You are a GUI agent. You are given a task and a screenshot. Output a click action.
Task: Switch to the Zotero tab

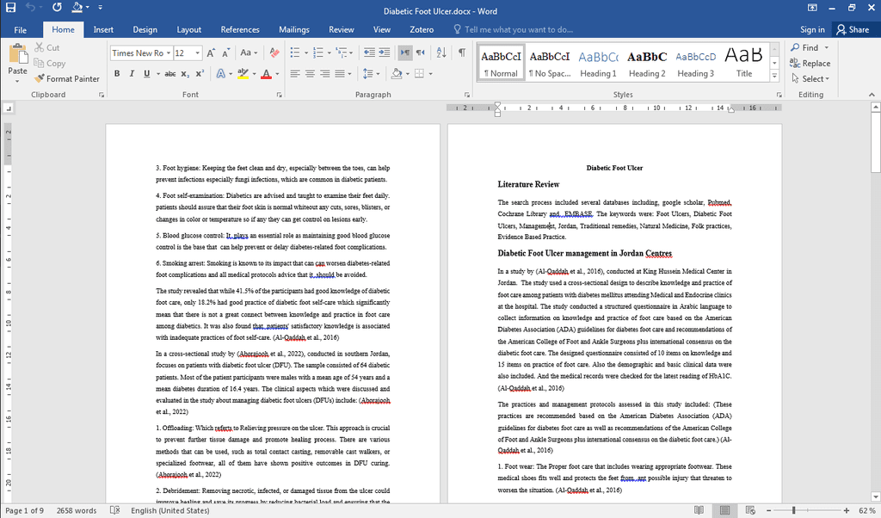[422, 30]
